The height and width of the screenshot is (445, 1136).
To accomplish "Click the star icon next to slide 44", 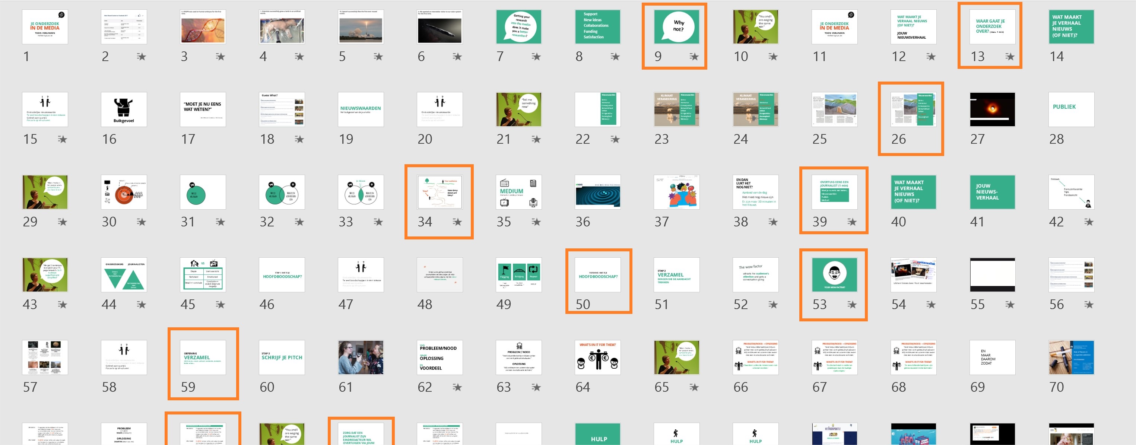I will (x=141, y=304).
